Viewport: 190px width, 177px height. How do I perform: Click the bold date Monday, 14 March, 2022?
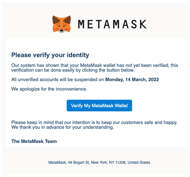tap(132, 79)
